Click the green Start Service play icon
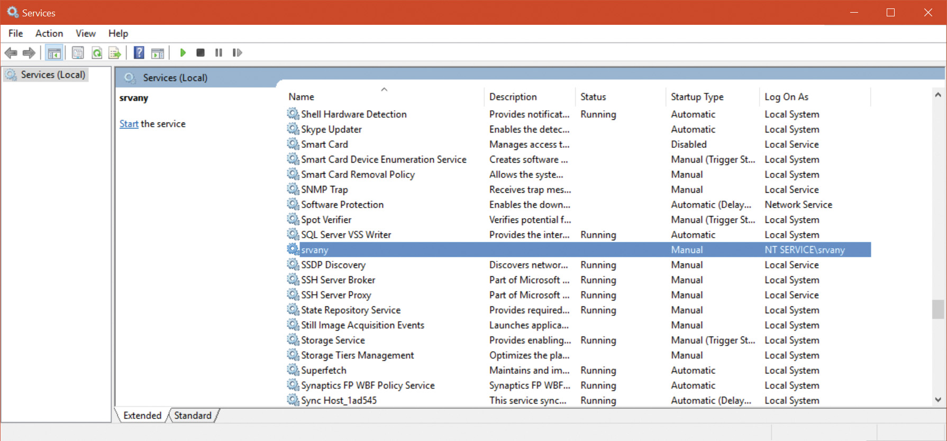This screenshot has height=441, width=947. [x=183, y=53]
